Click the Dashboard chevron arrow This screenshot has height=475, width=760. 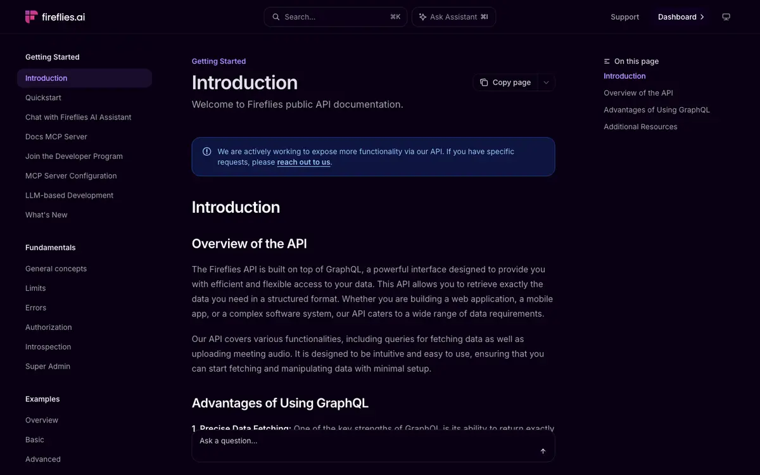(702, 17)
